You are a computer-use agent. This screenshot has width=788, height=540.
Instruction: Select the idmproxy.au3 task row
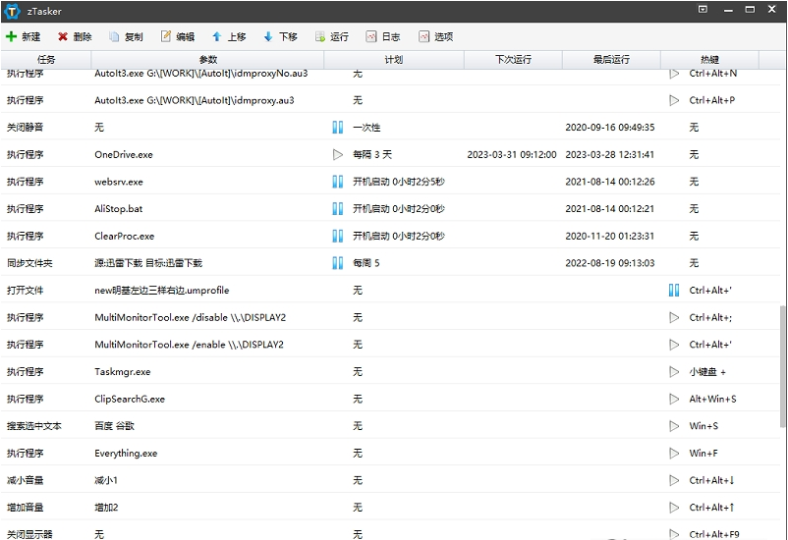(x=390, y=100)
